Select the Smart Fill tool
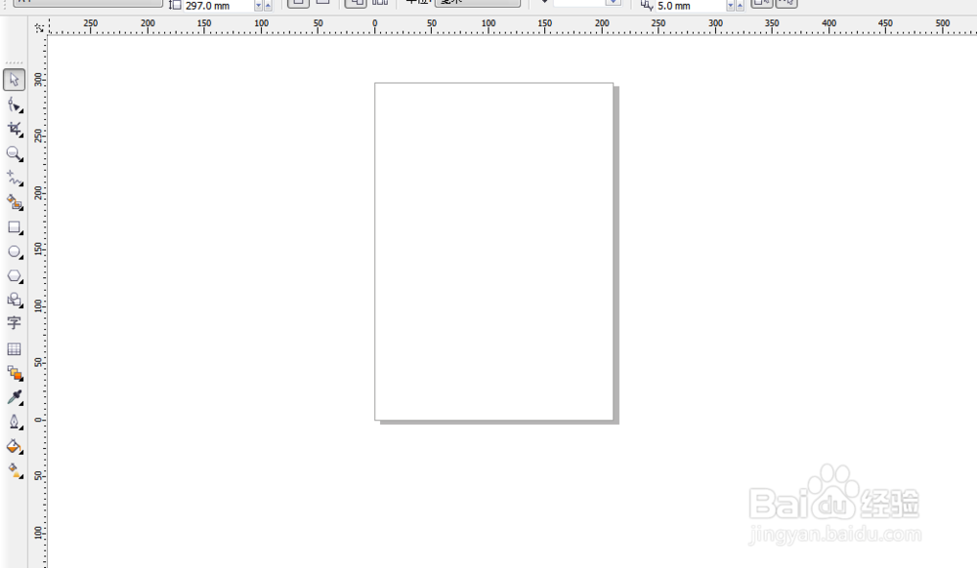The width and height of the screenshot is (977, 568). click(x=15, y=202)
